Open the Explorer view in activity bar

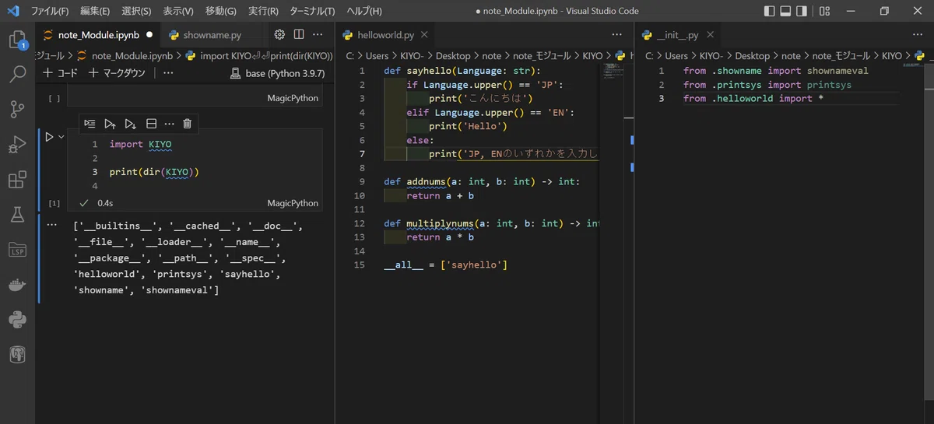point(17,40)
